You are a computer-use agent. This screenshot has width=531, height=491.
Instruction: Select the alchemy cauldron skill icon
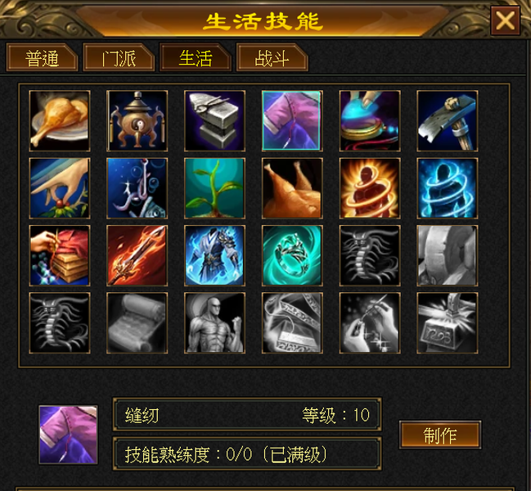[137, 120]
